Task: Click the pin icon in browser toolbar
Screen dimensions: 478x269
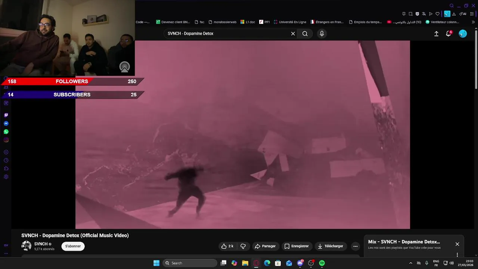Action: (x=404, y=14)
